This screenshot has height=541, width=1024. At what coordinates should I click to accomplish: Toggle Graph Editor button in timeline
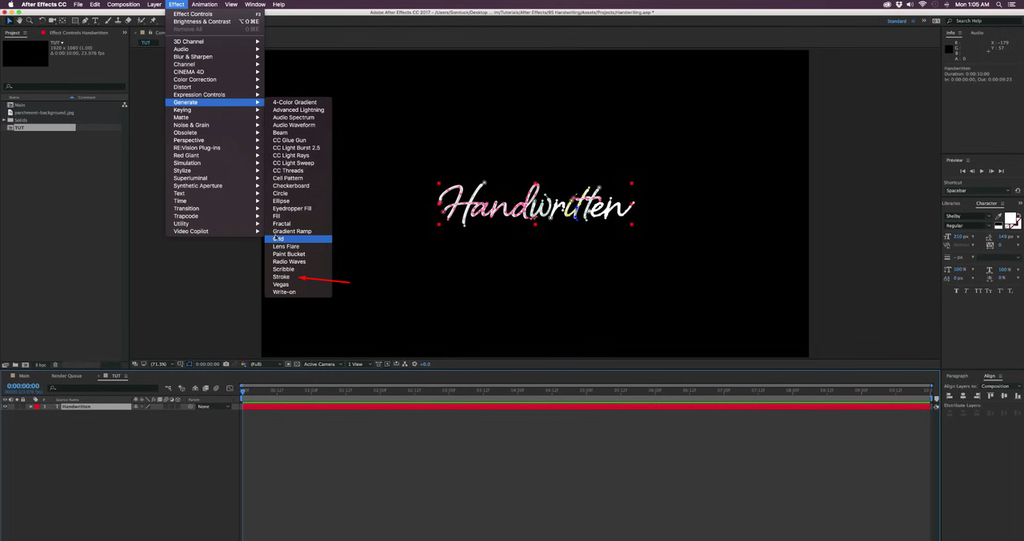[229, 388]
